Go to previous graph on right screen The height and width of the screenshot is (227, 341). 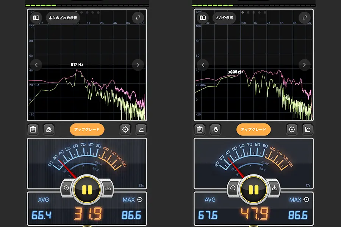tap(203, 65)
